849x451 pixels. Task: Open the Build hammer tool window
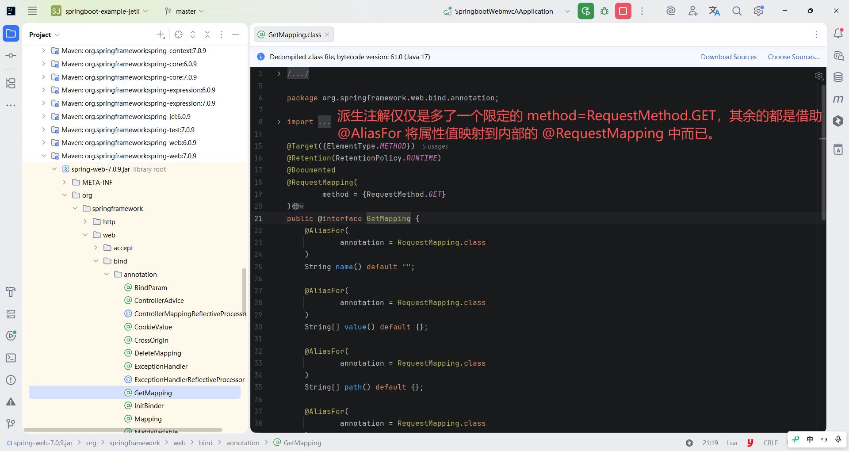click(x=11, y=292)
